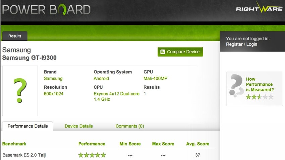Click the Avg. Score column header

pos(197,144)
